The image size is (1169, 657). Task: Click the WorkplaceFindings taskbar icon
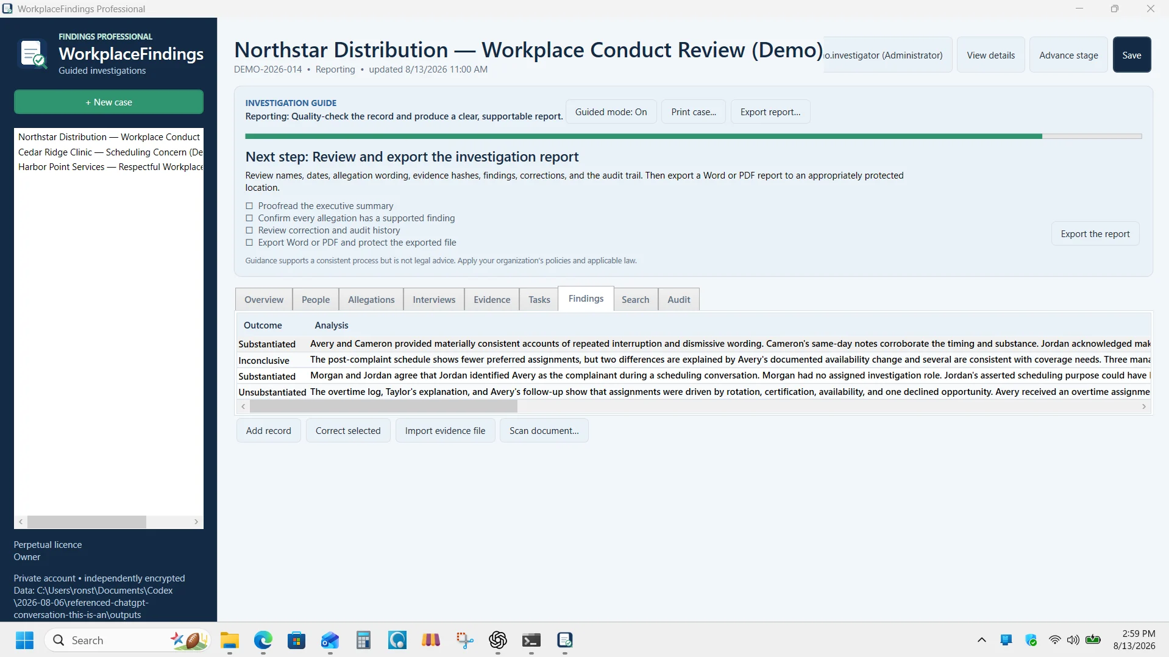pyautogui.click(x=565, y=641)
